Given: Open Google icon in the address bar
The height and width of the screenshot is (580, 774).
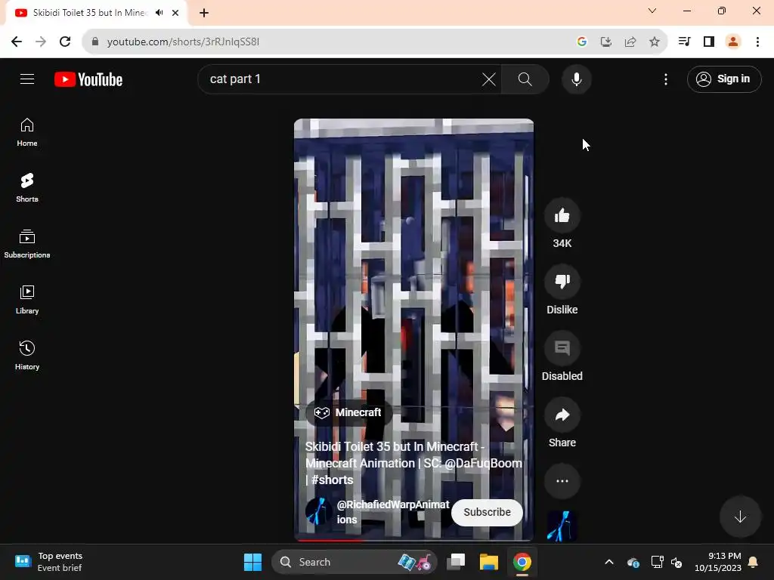Looking at the screenshot, I should (x=582, y=42).
